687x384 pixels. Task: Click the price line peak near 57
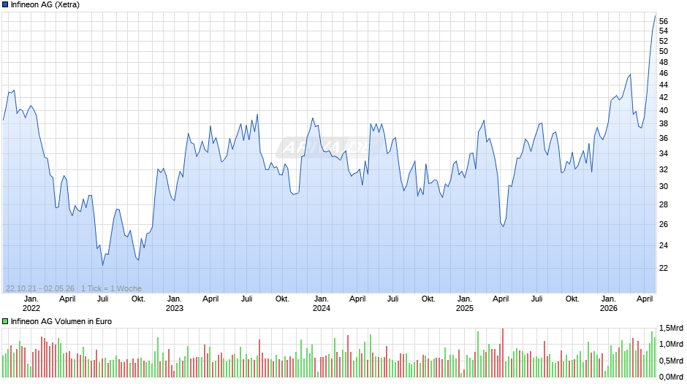pos(655,16)
